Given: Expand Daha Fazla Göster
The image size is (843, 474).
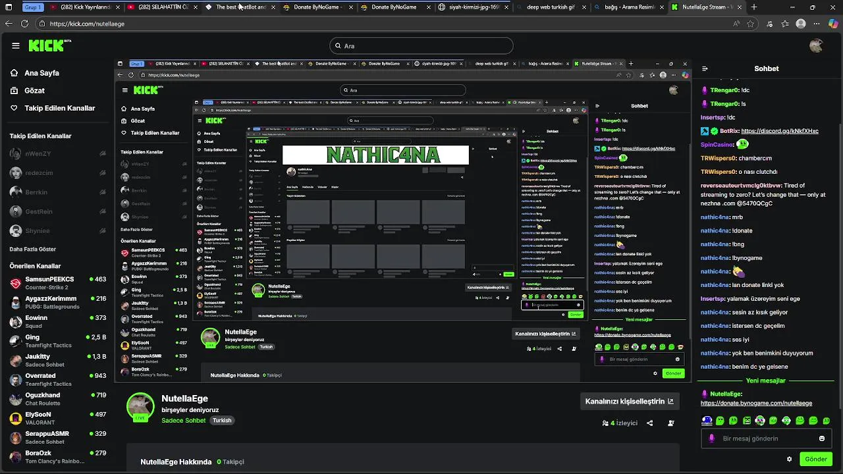Looking at the screenshot, I should 33,249.
